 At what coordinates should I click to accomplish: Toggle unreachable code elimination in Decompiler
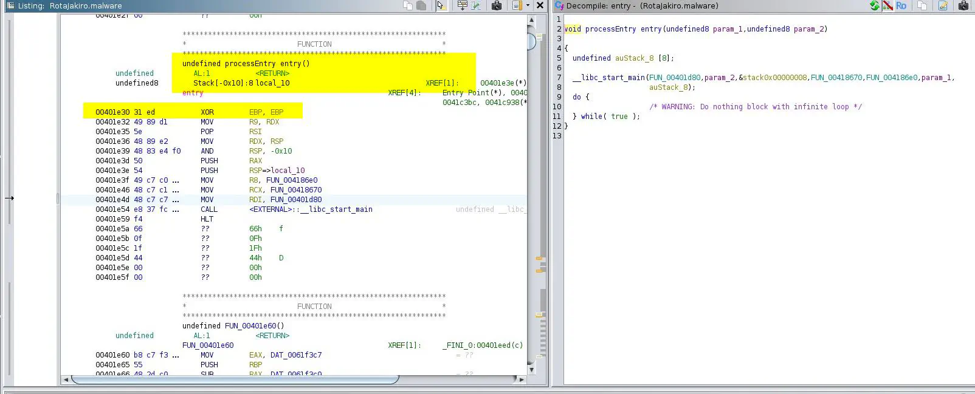887,5
